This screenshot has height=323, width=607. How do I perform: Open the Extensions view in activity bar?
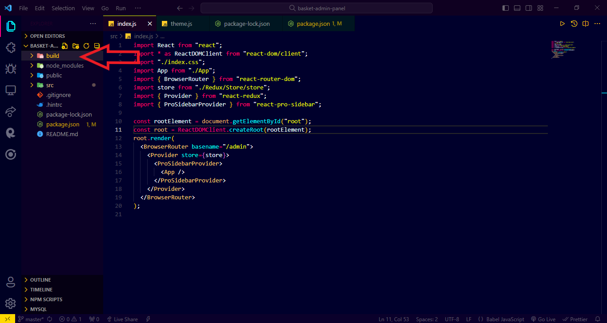11,48
